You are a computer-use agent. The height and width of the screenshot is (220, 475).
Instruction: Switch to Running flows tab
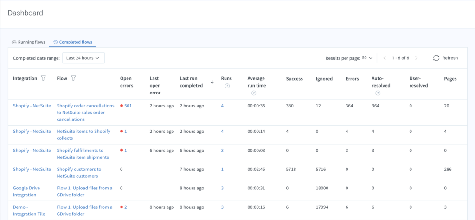pyautogui.click(x=28, y=42)
